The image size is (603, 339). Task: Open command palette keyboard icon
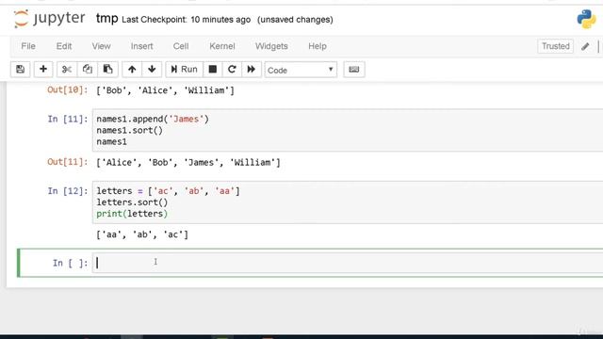tap(354, 70)
